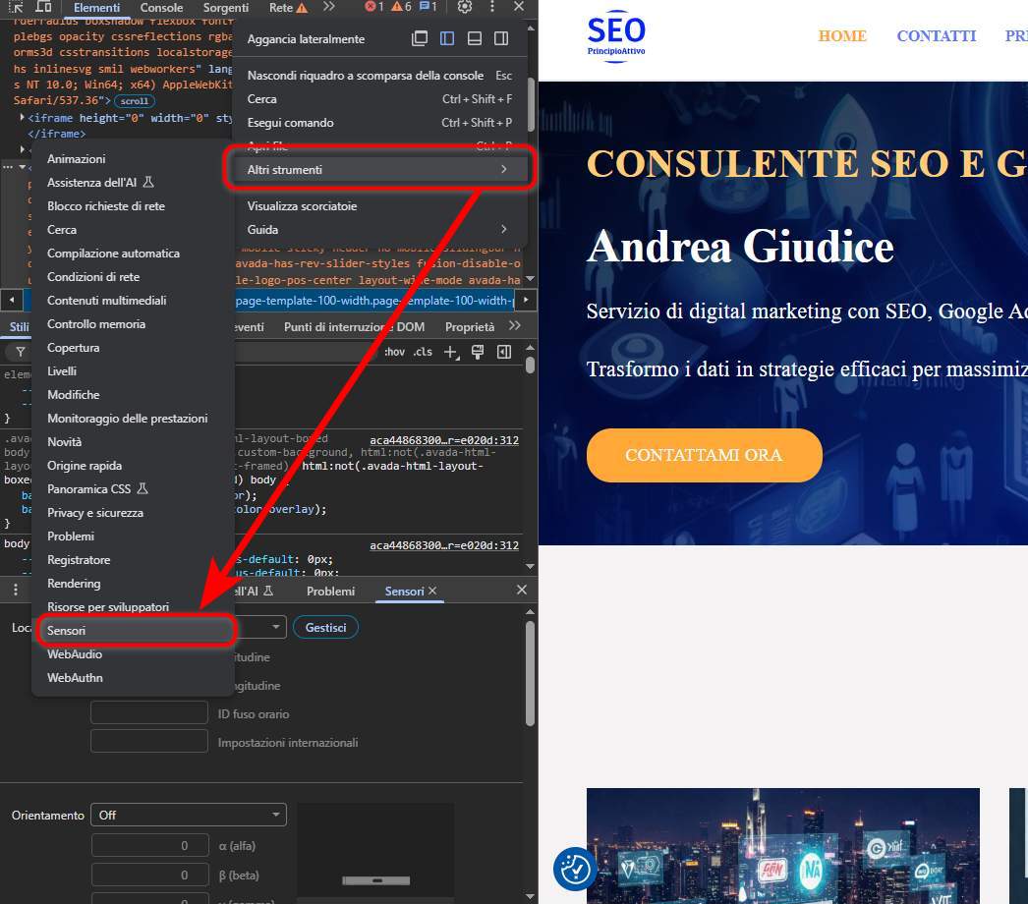Screen dimensions: 1028x904
Task: Toggle computed styles sidebar icon
Action: pyautogui.click(x=504, y=353)
